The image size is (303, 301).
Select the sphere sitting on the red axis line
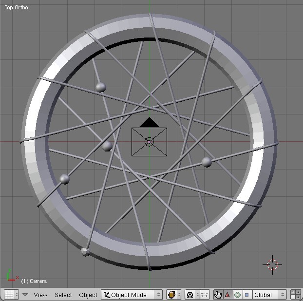tap(107, 146)
